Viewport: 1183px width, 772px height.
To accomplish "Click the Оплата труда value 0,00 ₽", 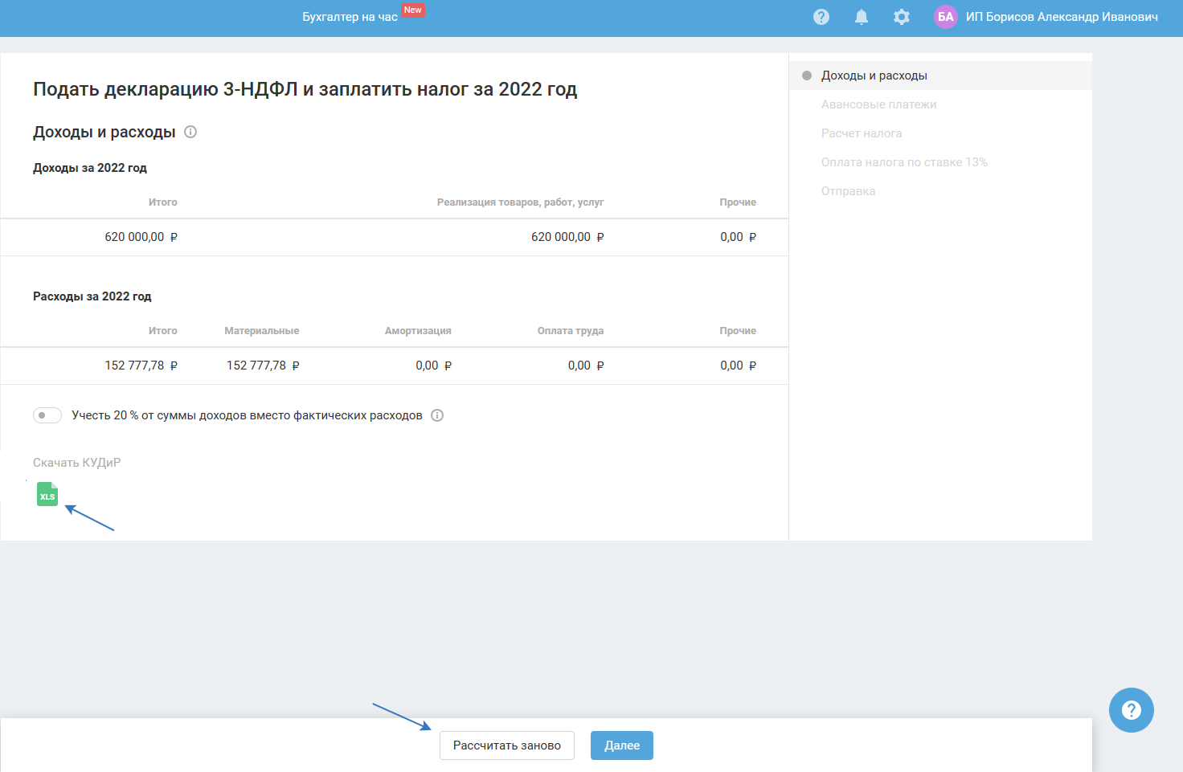I will coord(586,366).
